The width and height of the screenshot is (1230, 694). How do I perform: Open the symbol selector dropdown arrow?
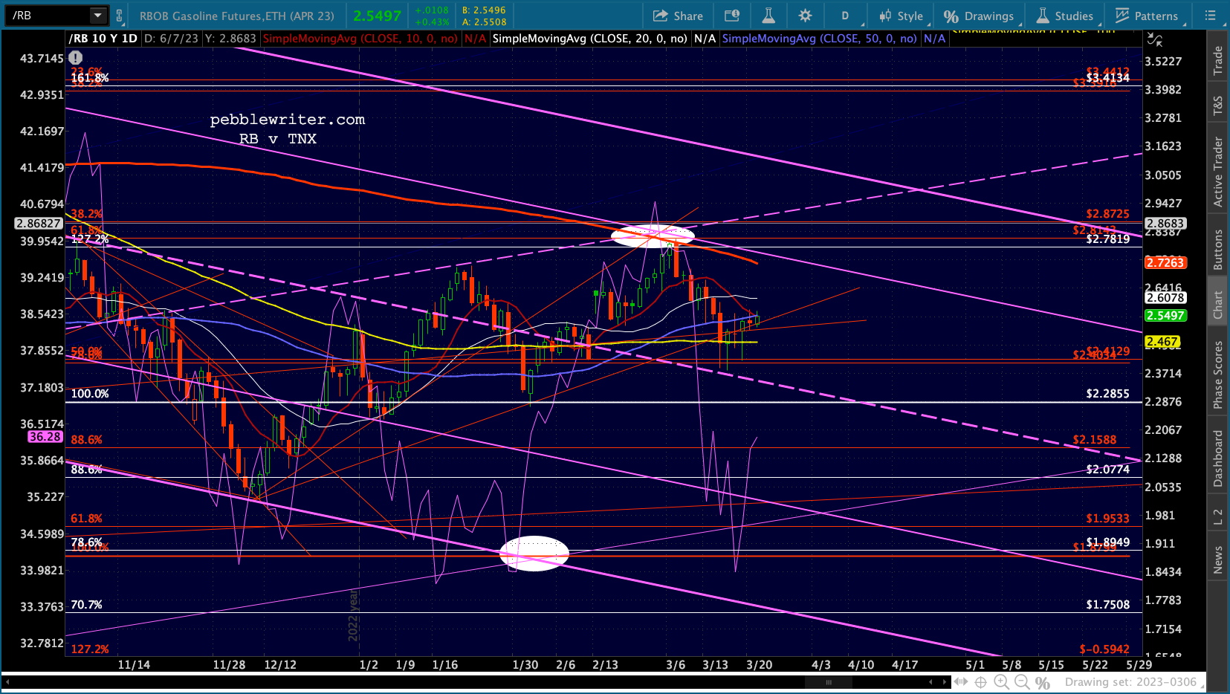(x=98, y=15)
